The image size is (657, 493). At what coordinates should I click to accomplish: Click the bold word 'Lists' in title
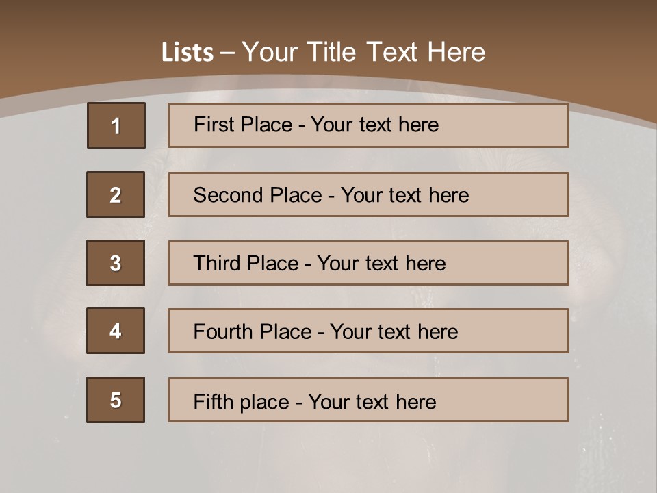(188, 53)
